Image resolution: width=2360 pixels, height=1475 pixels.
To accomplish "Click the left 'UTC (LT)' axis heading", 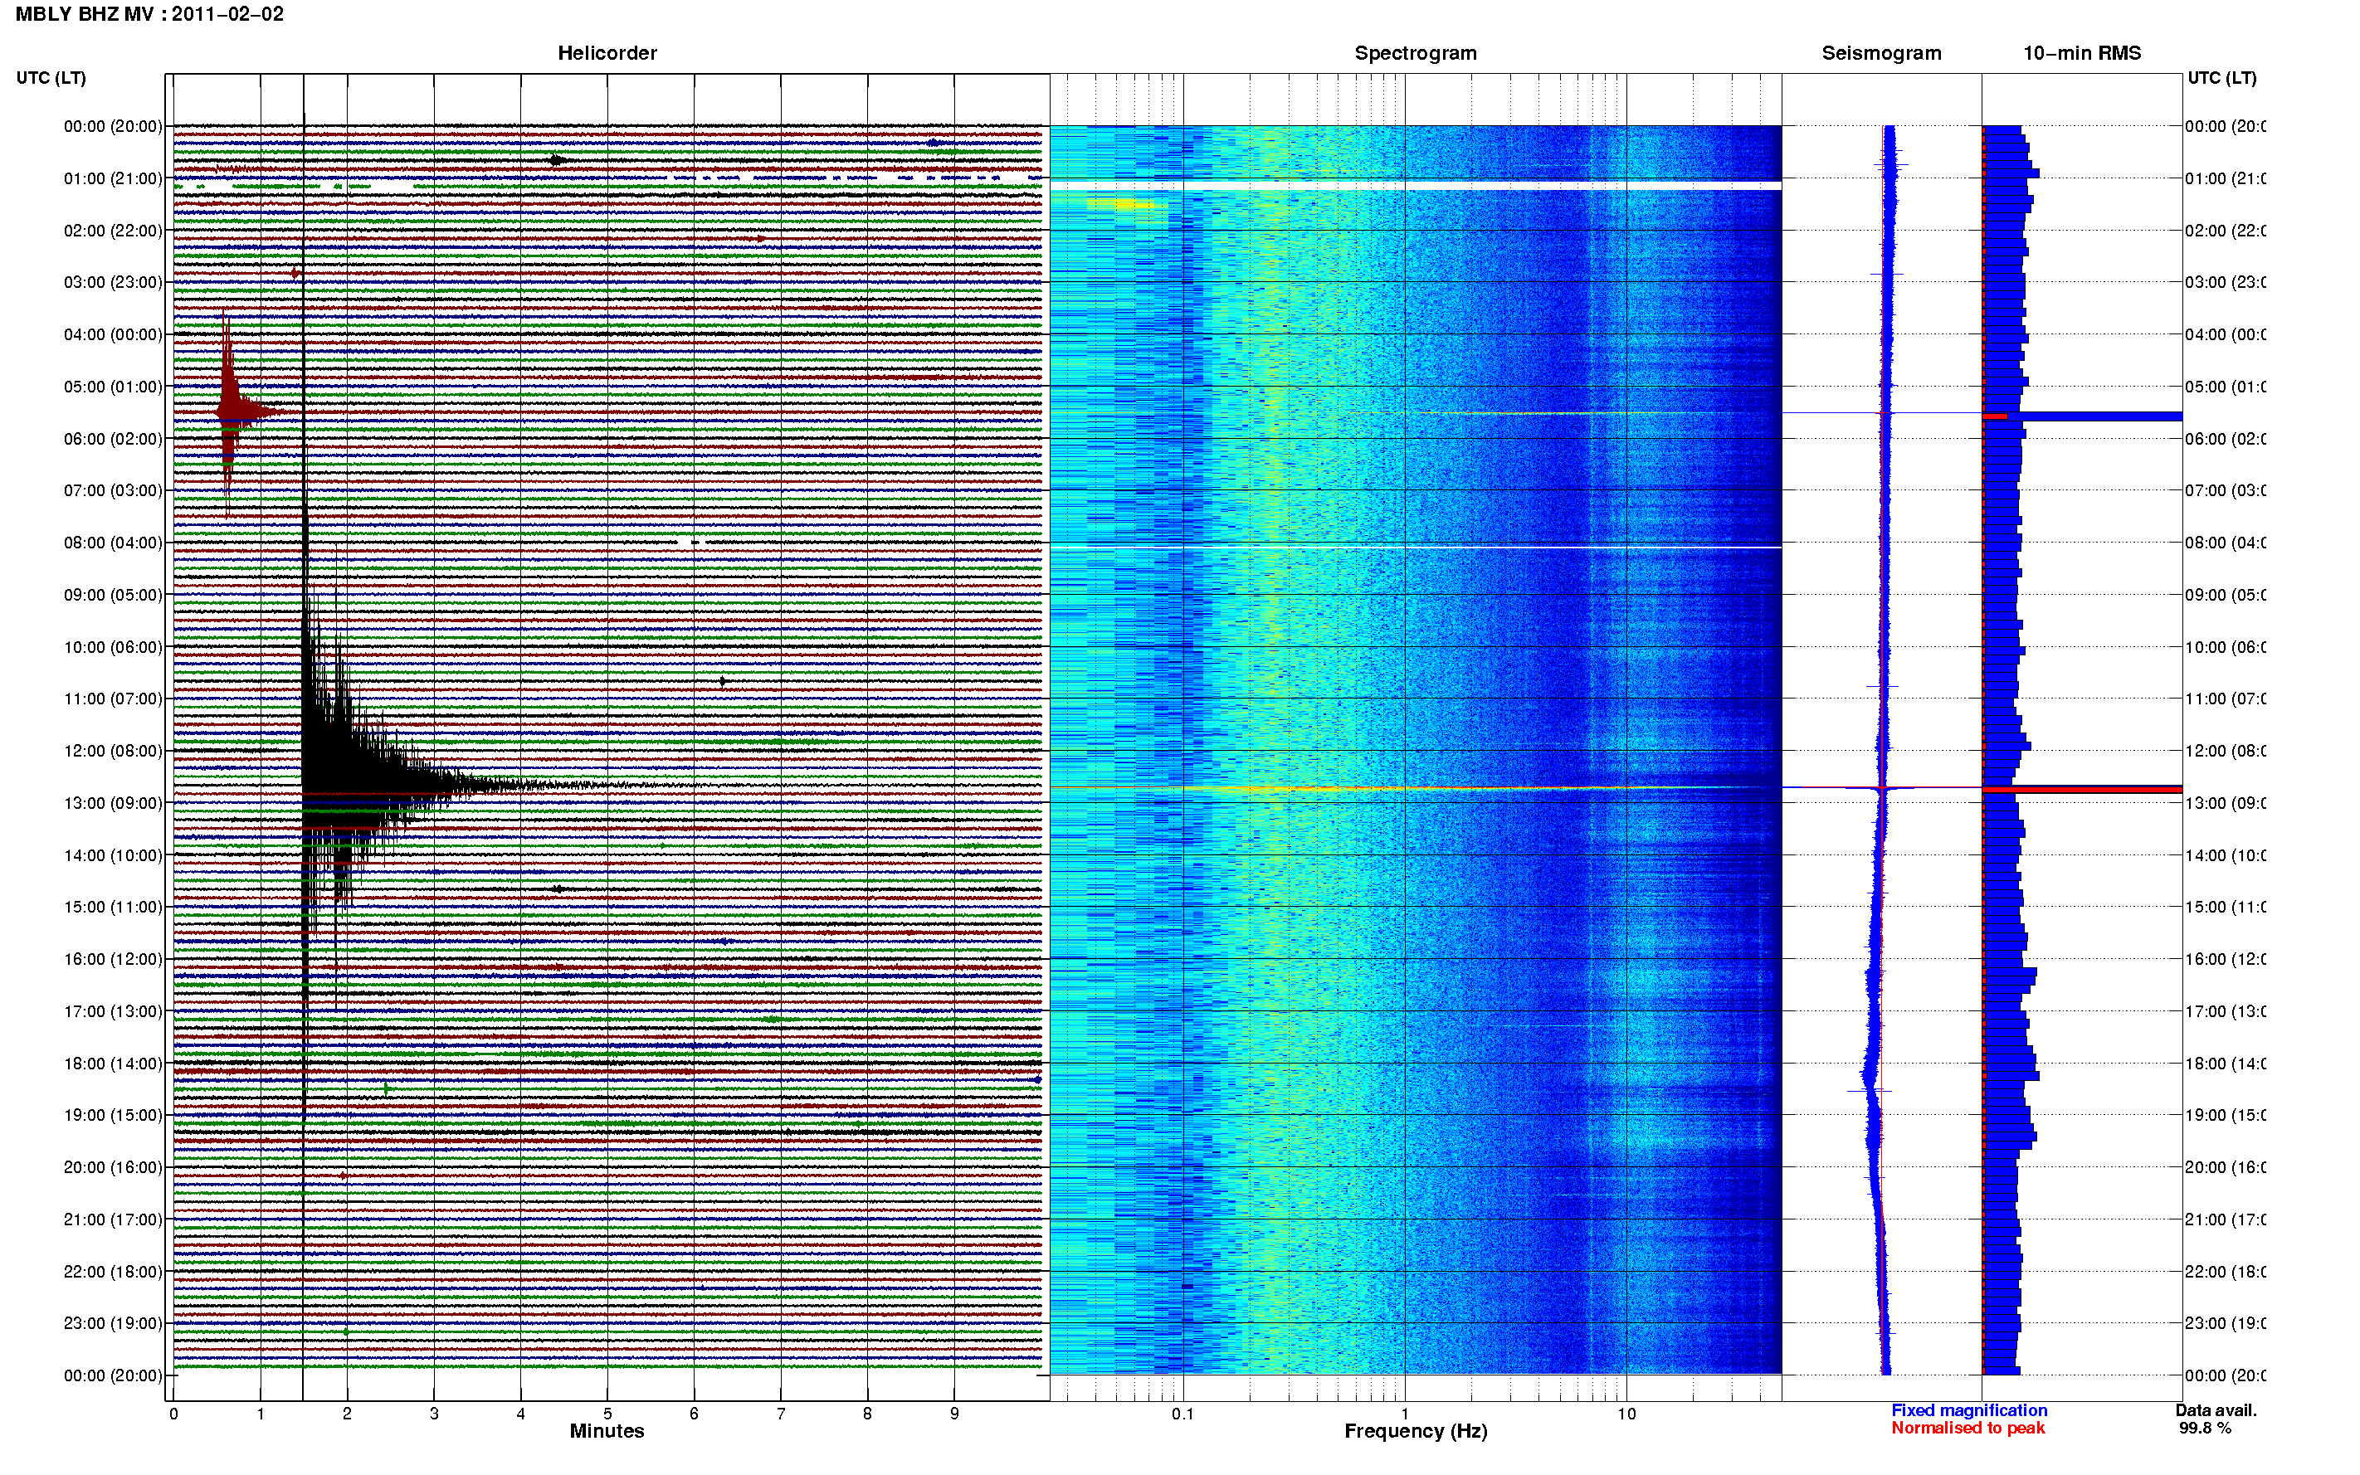I will click(51, 78).
